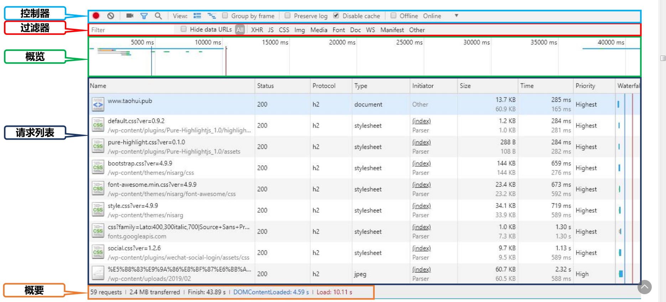The width and height of the screenshot is (666, 302).
Task: Filter requests by Doc
Action: [x=355, y=30]
